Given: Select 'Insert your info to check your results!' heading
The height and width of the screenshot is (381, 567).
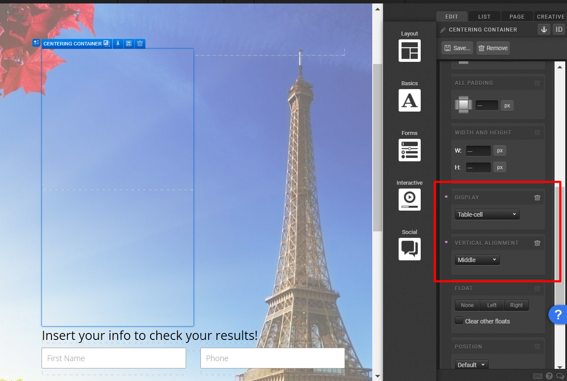Looking at the screenshot, I should [150, 335].
